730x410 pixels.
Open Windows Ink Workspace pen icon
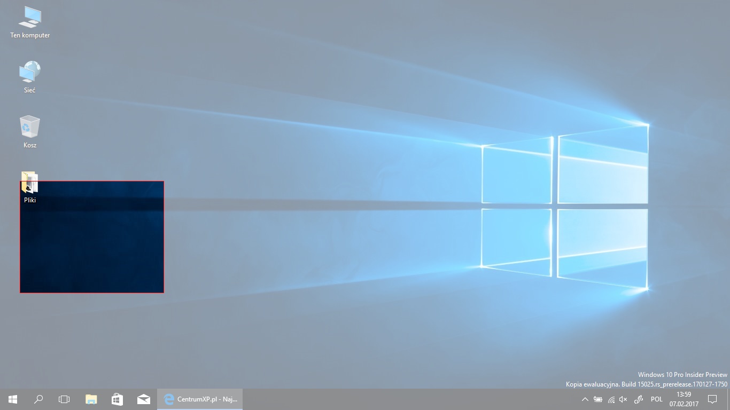point(638,399)
